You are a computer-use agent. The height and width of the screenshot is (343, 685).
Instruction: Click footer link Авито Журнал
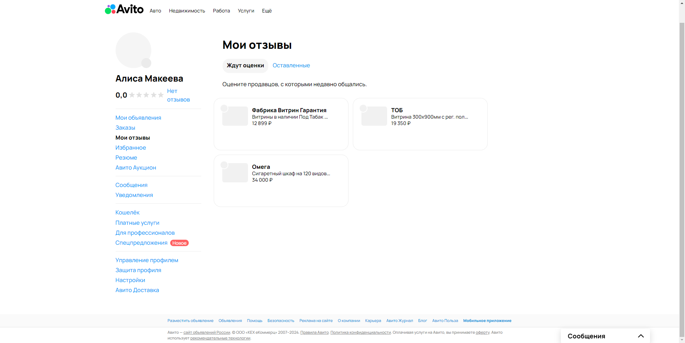(x=400, y=321)
